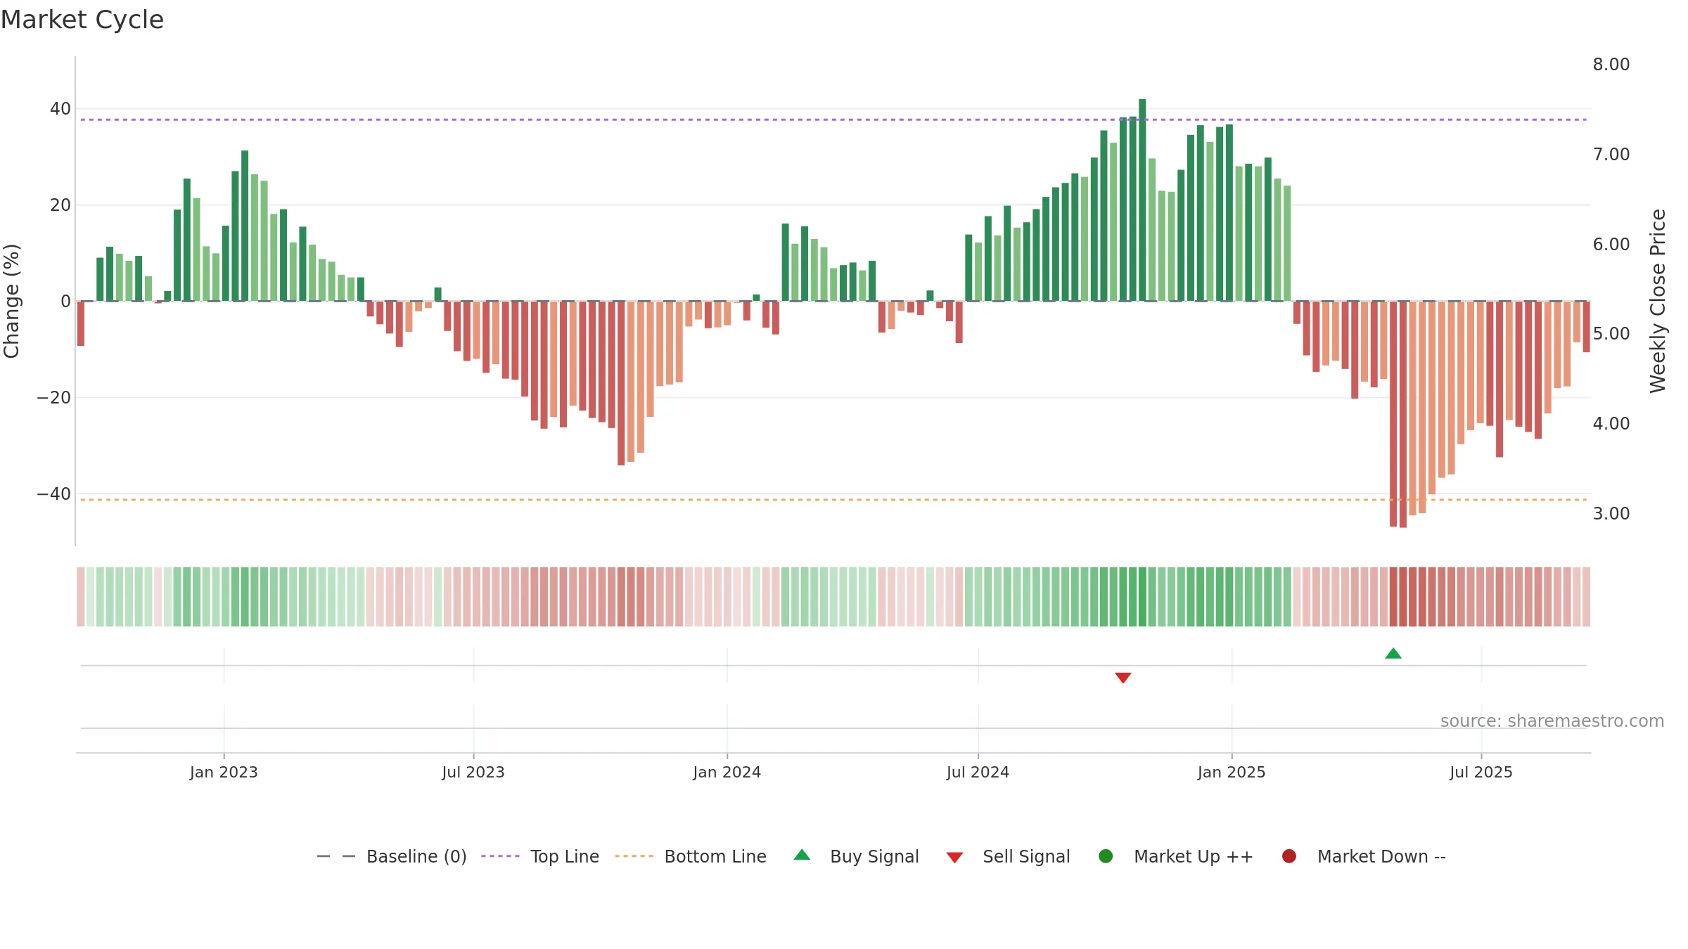Screen dimensions: 1688x949
Task: Click the 3.00 tick on right axis
Action: 1611,514
